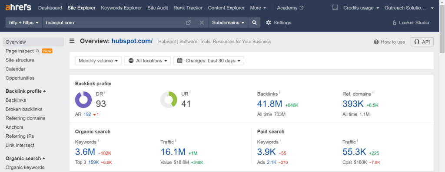The width and height of the screenshot is (445, 172).
Task: Open the Anchors report
Action: click(14, 127)
